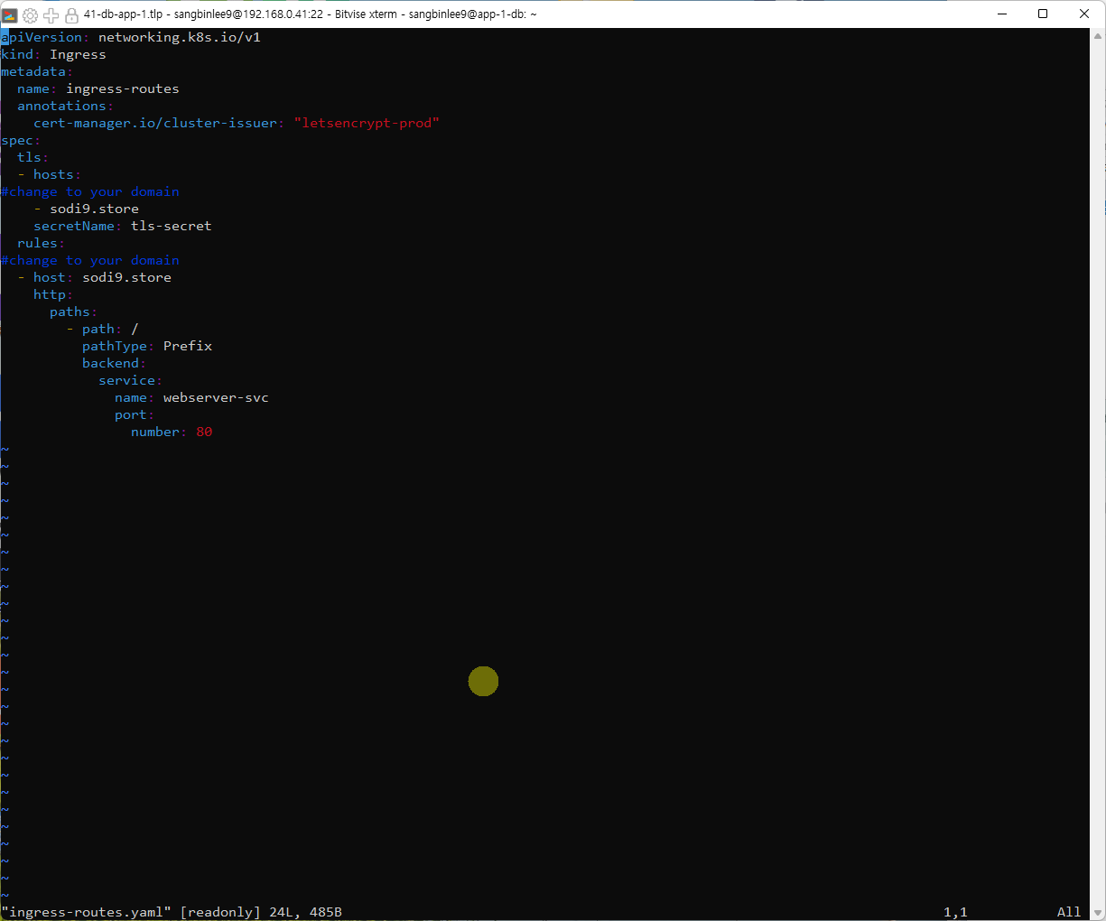Click the "letsencrypt-prod" string value
Screen dimensions: 1106x921
click(x=367, y=123)
